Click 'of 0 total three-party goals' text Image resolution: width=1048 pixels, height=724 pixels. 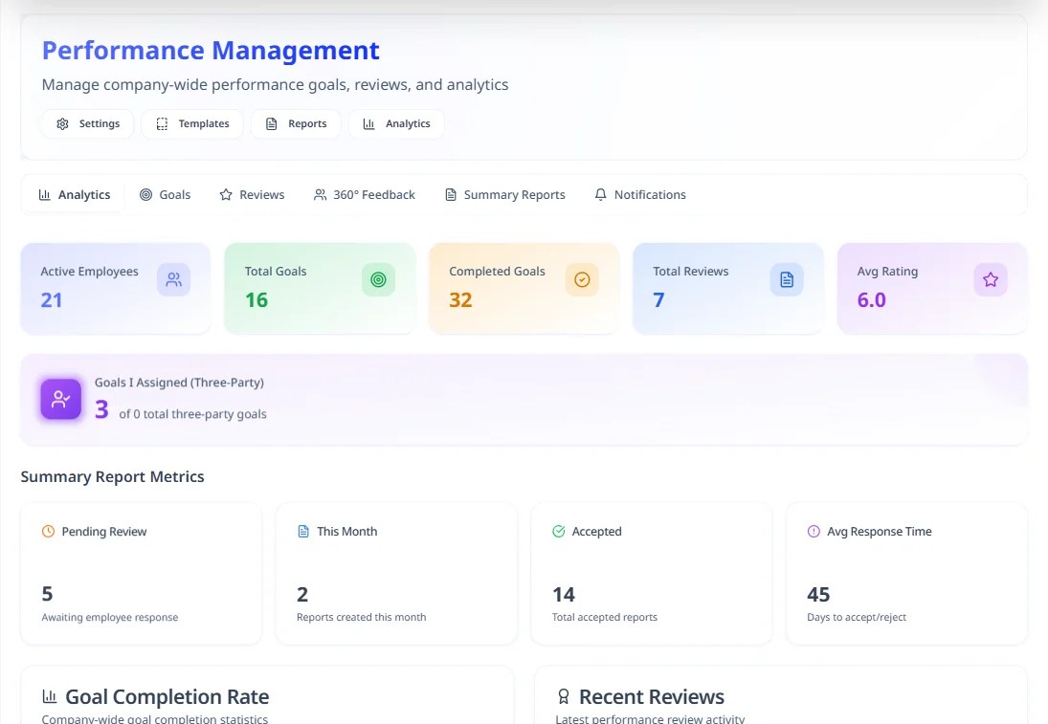192,414
